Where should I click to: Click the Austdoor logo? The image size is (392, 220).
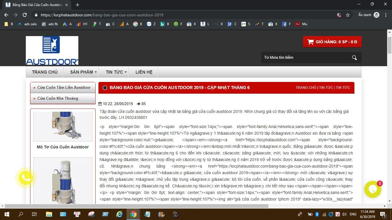tap(52, 50)
